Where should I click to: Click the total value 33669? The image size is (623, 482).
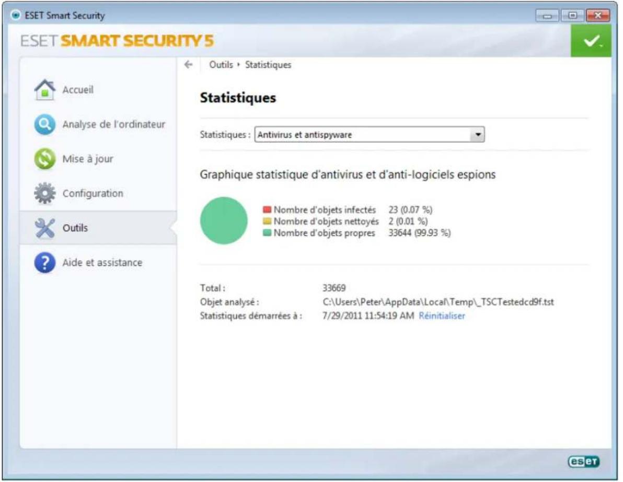click(334, 288)
